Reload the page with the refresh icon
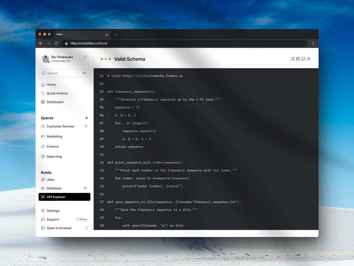The height and width of the screenshot is (266, 354). point(56,43)
